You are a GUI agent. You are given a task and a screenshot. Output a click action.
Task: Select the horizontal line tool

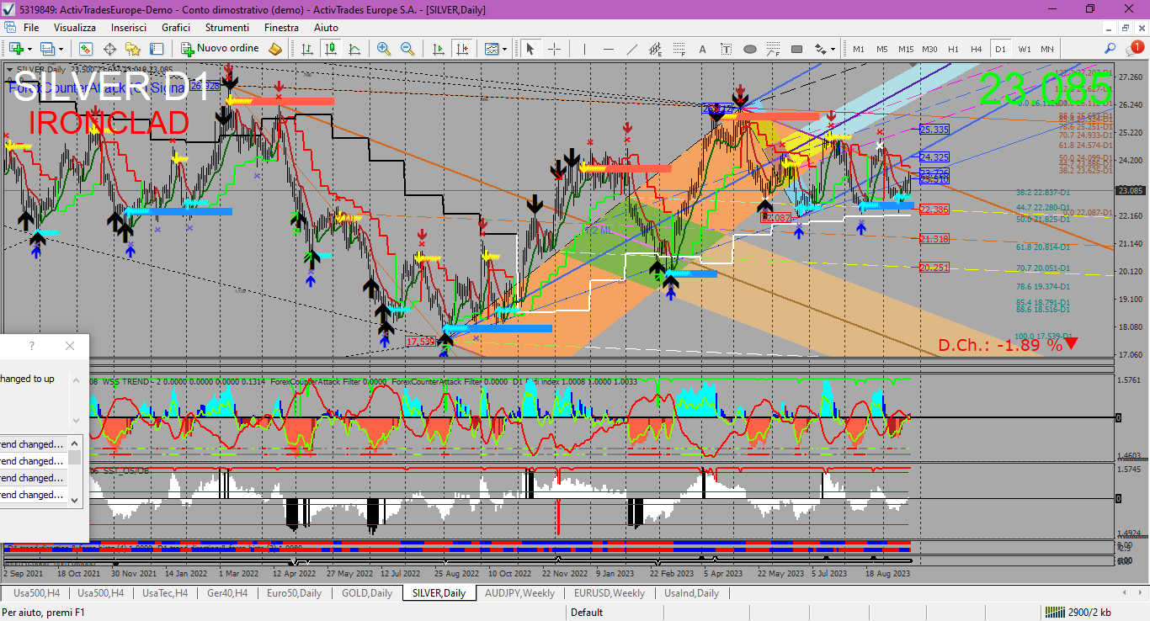point(608,49)
